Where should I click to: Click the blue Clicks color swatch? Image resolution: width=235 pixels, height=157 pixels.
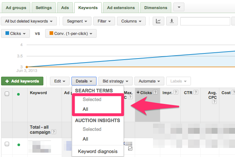pos(7,33)
